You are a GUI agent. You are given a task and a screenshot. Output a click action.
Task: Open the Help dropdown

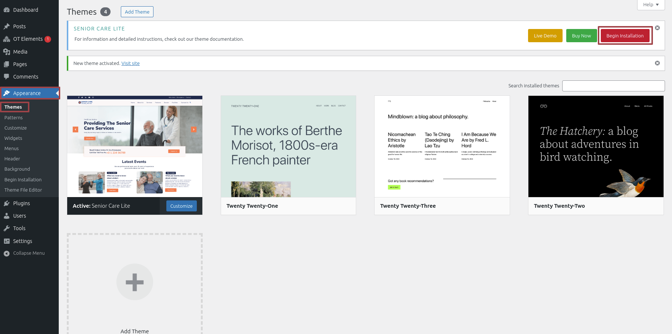(x=651, y=5)
